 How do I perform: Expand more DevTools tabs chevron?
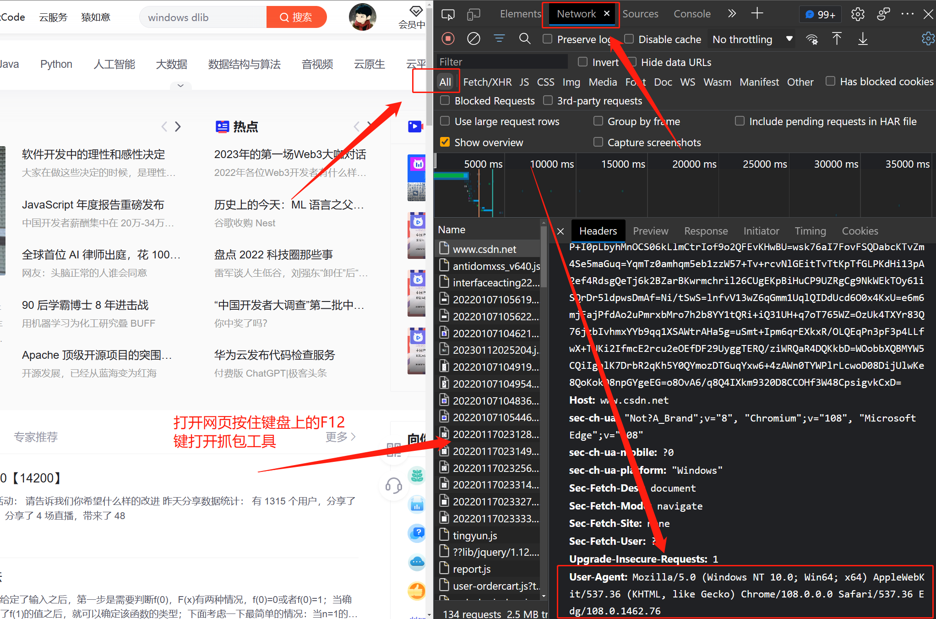[x=732, y=14]
